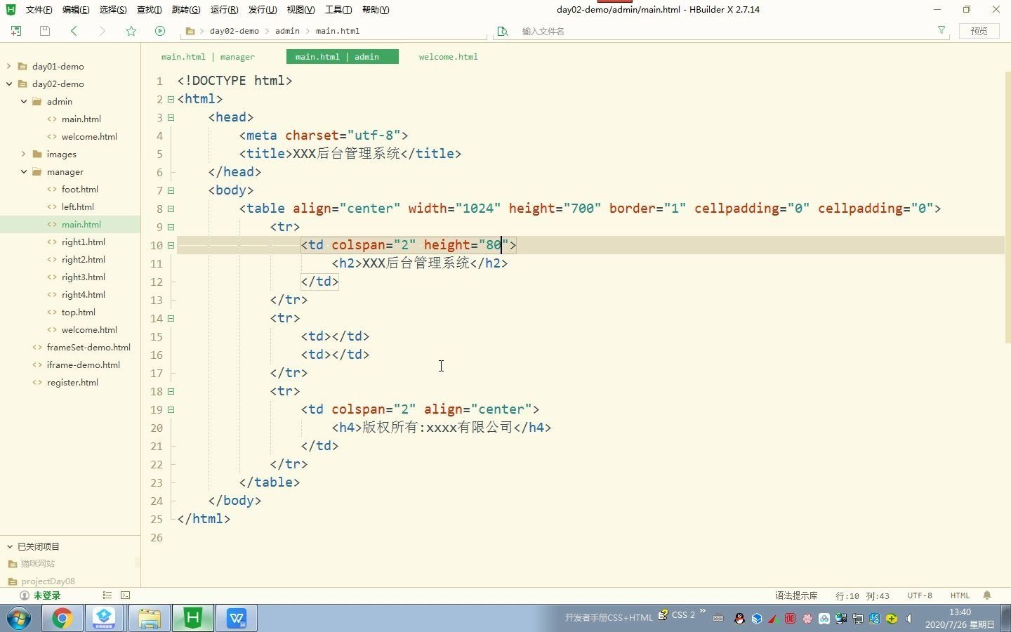Fold the td block on line 10
The height and width of the screenshot is (632, 1011).
coord(171,245)
